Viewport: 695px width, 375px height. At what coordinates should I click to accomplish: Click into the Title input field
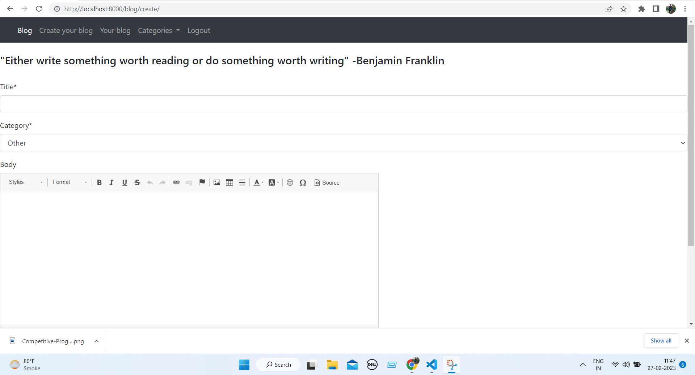(x=344, y=104)
